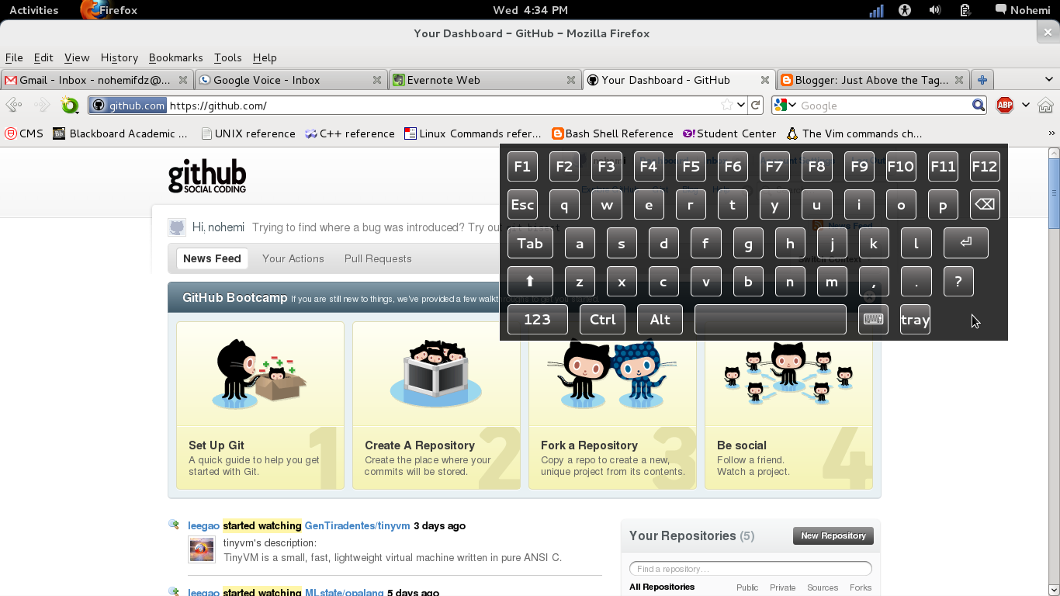Open the Set Up Git bootcamp card
The image size is (1060, 596).
260,405
